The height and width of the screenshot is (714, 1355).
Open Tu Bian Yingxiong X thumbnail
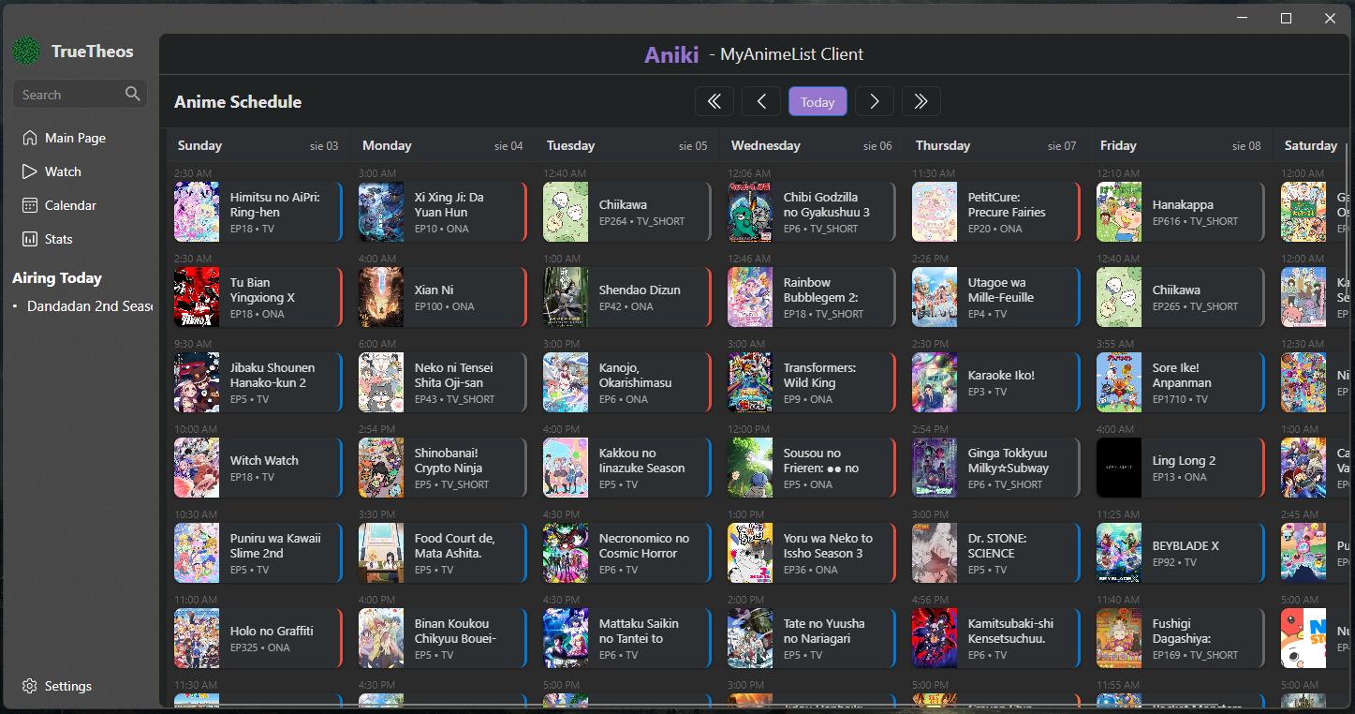(x=197, y=297)
